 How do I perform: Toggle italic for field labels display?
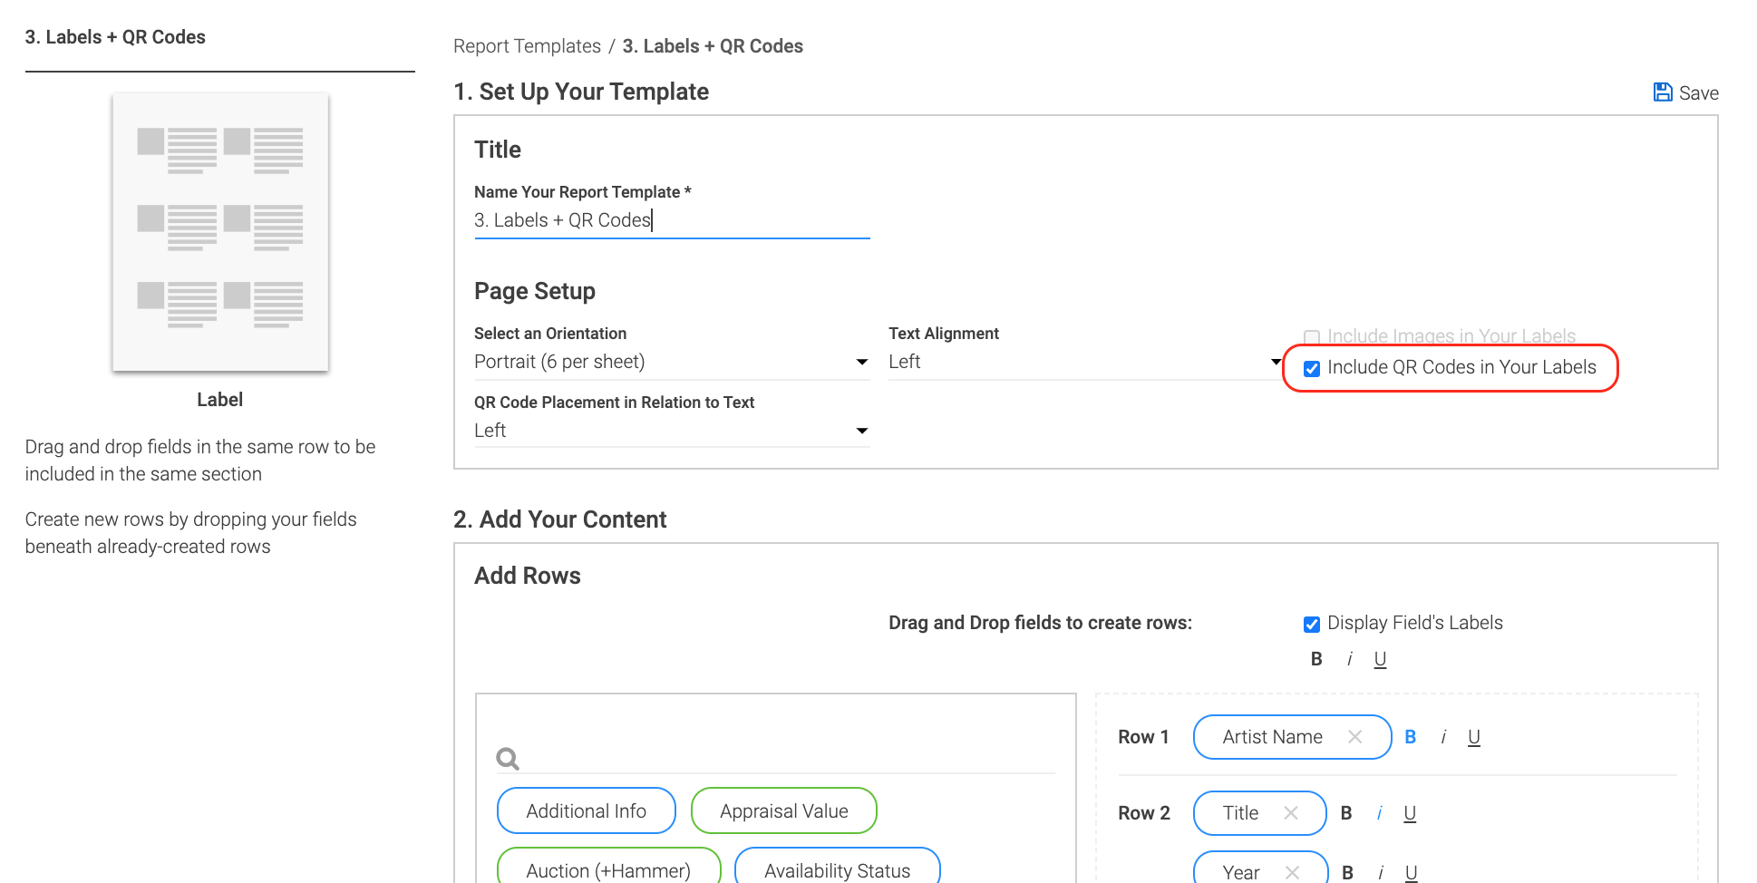coord(1350,659)
